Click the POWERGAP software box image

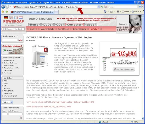click(x=40, y=56)
